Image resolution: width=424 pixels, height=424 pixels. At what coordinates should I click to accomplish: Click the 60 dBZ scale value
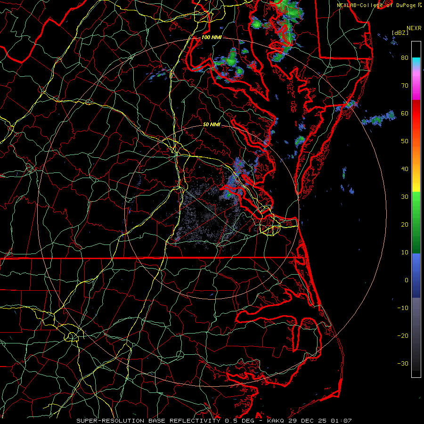(x=405, y=113)
